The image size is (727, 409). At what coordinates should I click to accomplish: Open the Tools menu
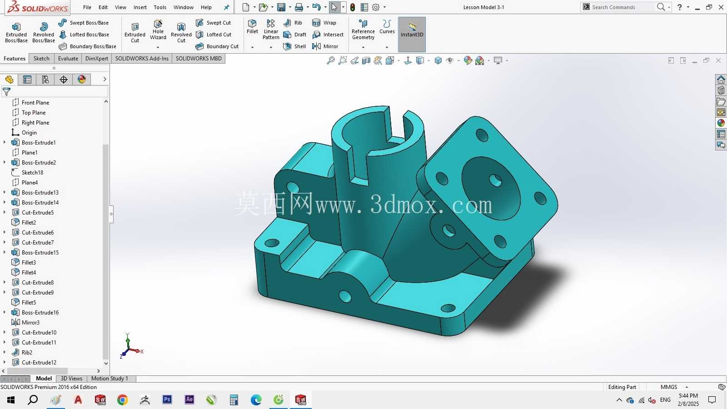(x=160, y=7)
